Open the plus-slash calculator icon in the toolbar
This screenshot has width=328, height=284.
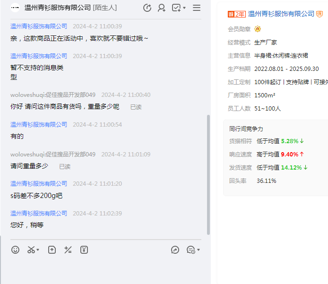(x=68, y=250)
